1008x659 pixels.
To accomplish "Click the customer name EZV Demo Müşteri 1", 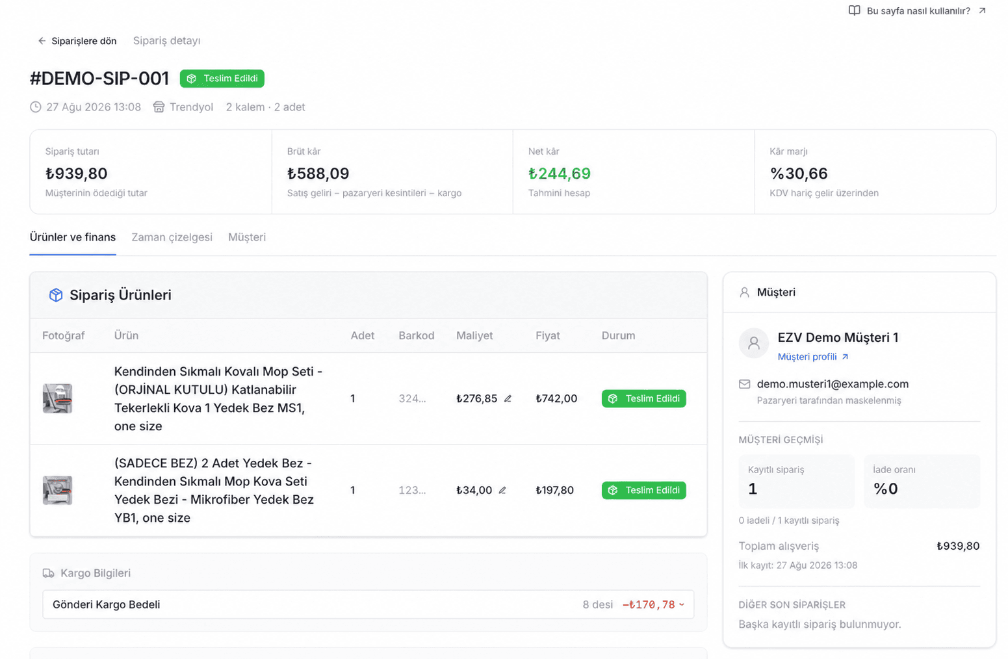I will click(838, 338).
